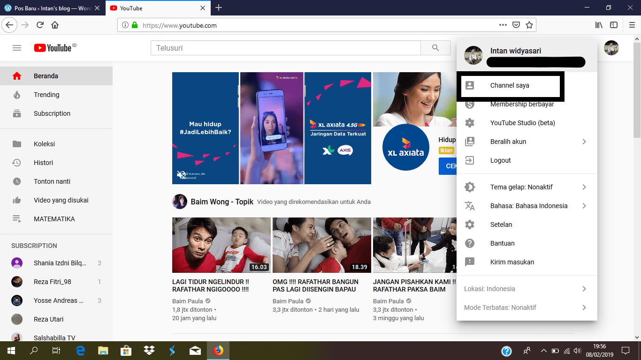Click the Firefox home button

click(55, 25)
